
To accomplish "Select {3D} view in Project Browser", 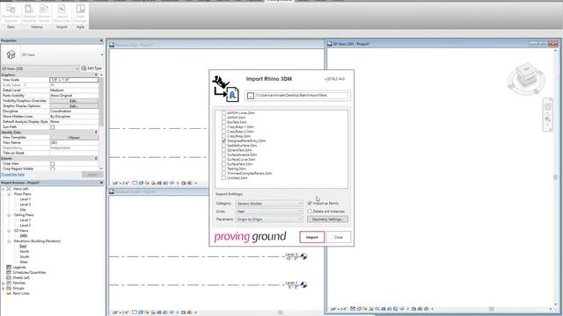I will [x=24, y=236].
